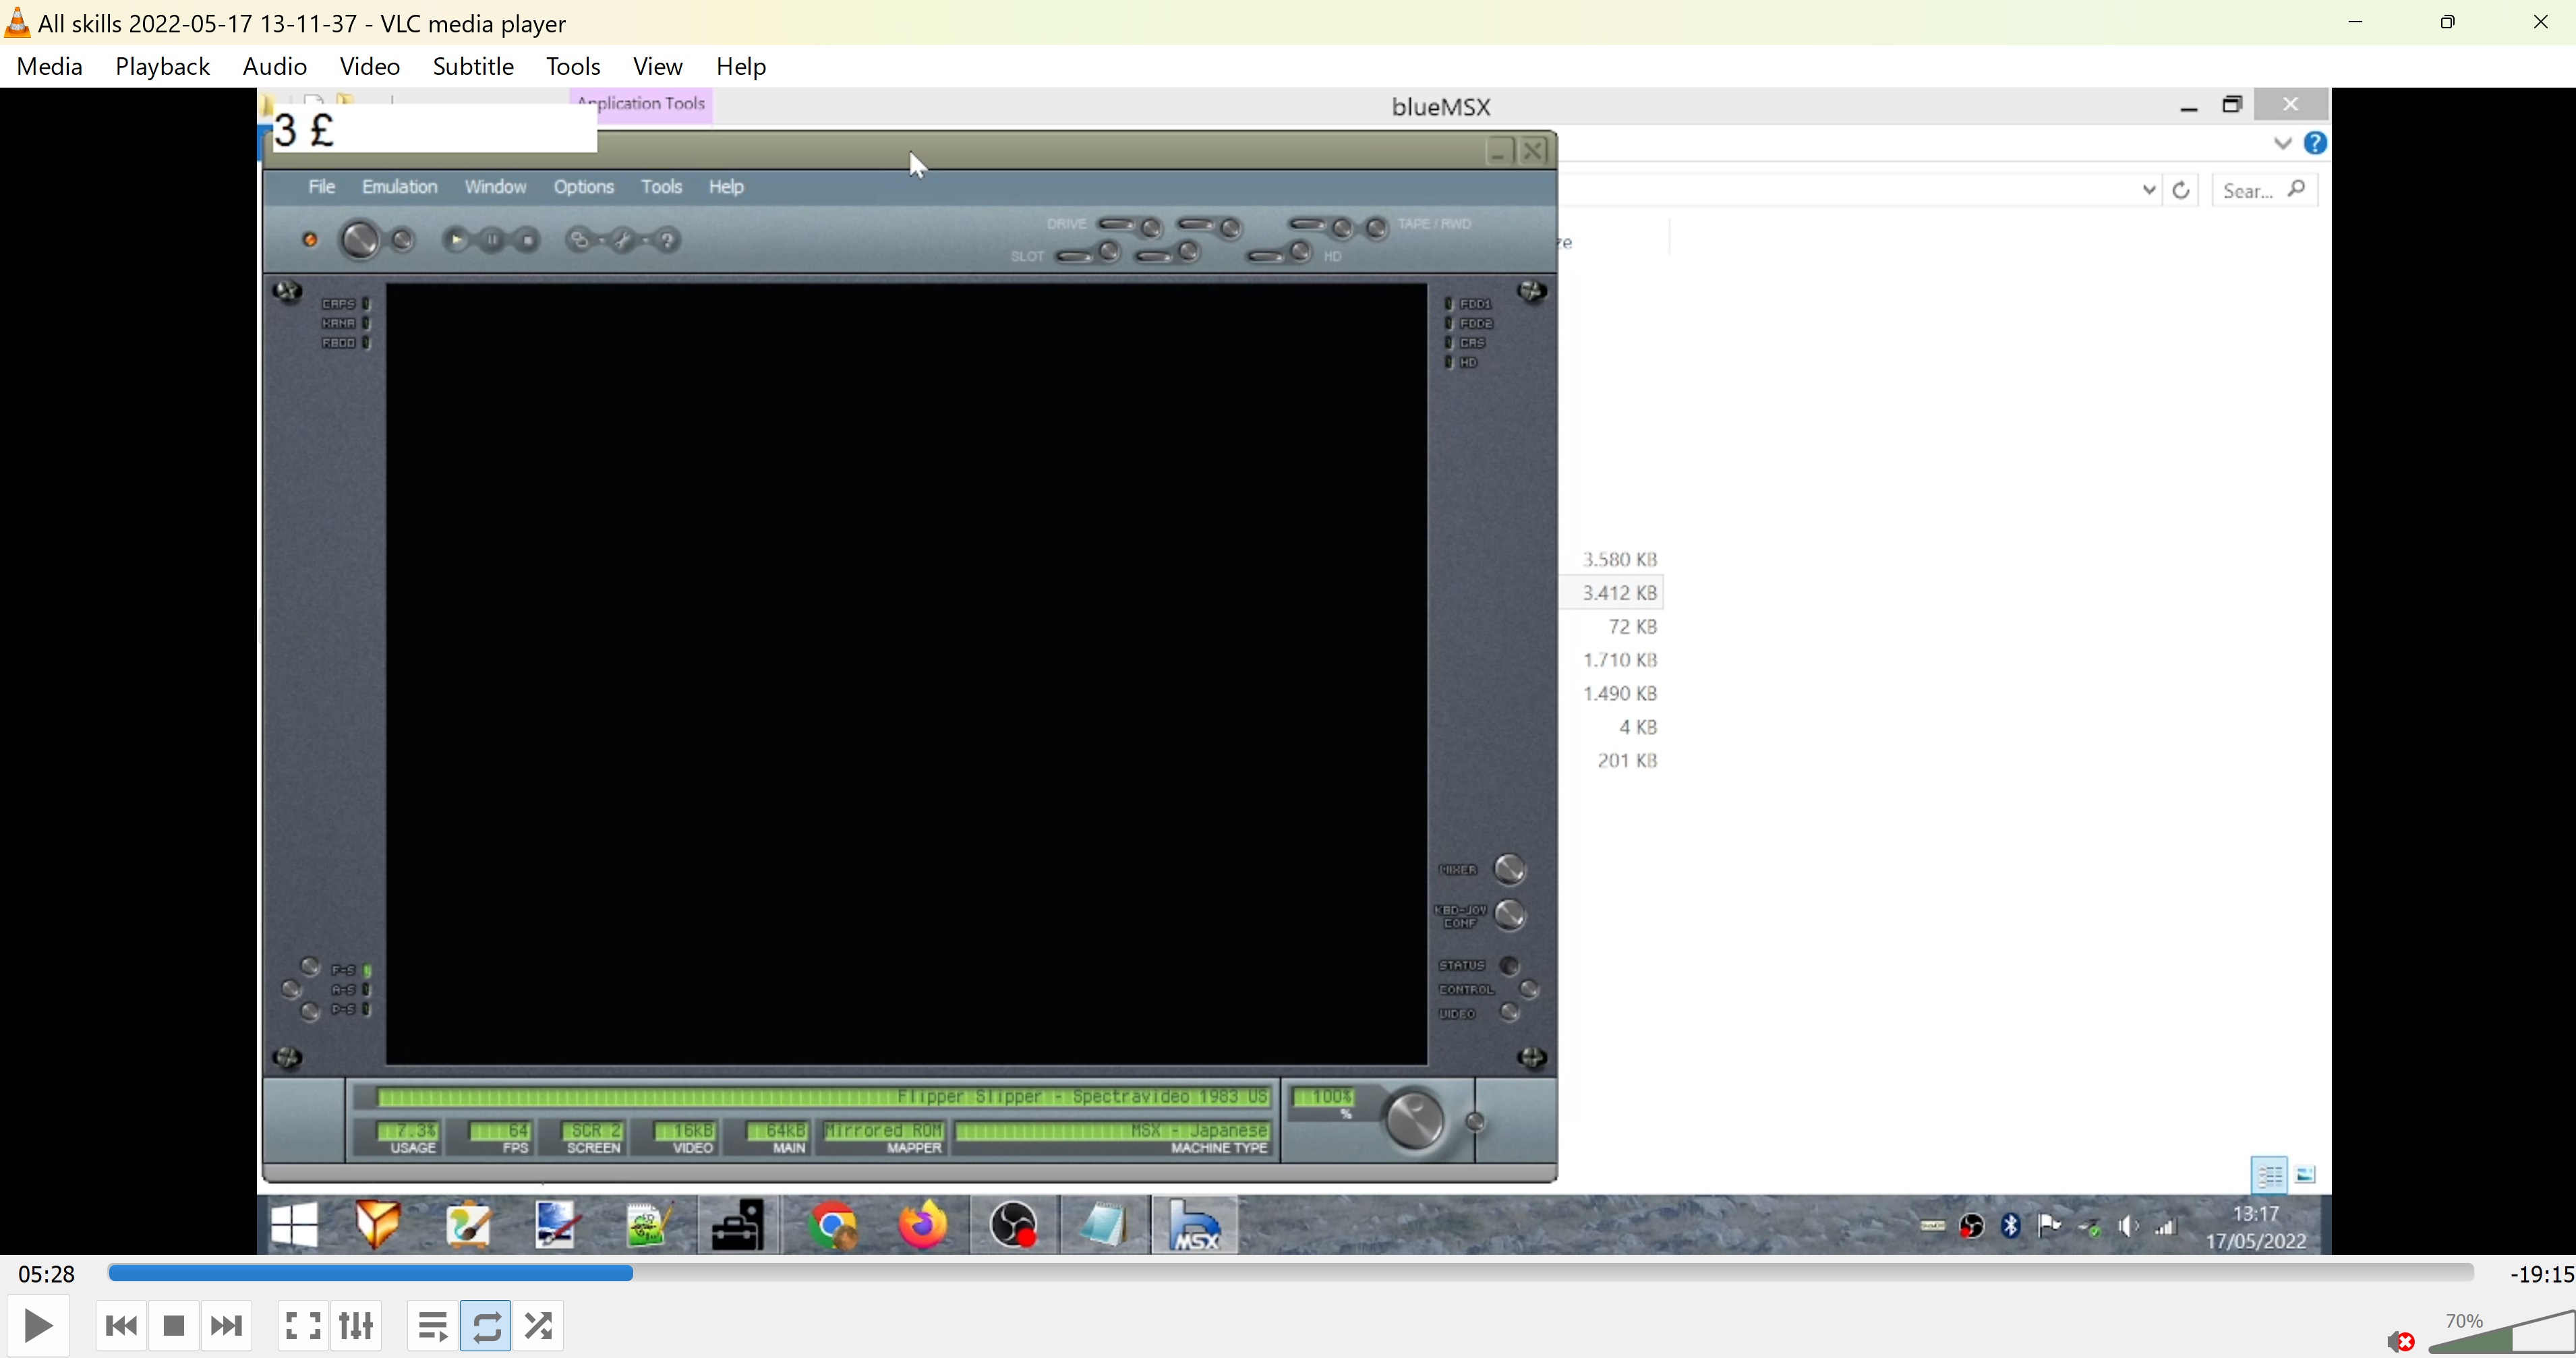Click the VLC Play button
This screenshot has width=2576, height=1358.
point(38,1326)
